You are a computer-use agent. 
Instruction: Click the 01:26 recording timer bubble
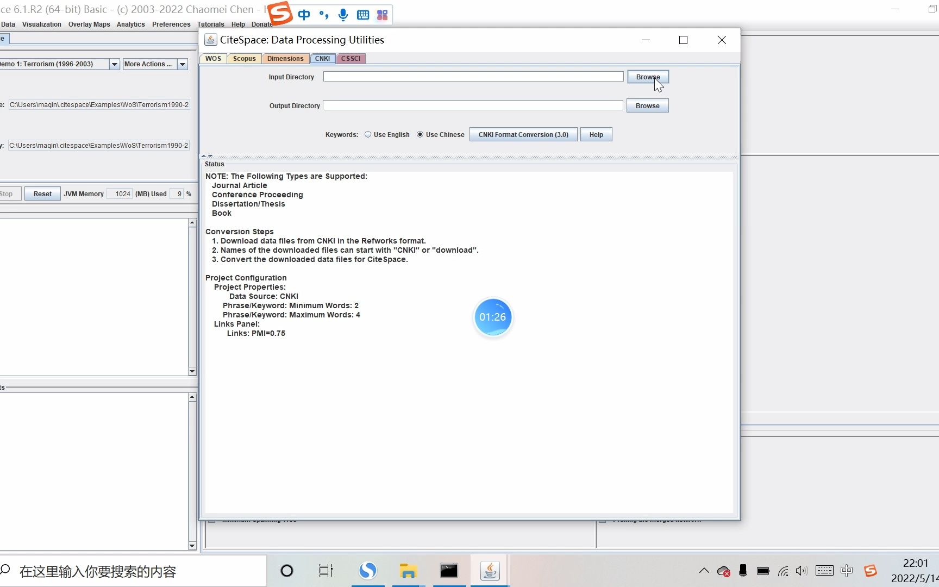(493, 317)
